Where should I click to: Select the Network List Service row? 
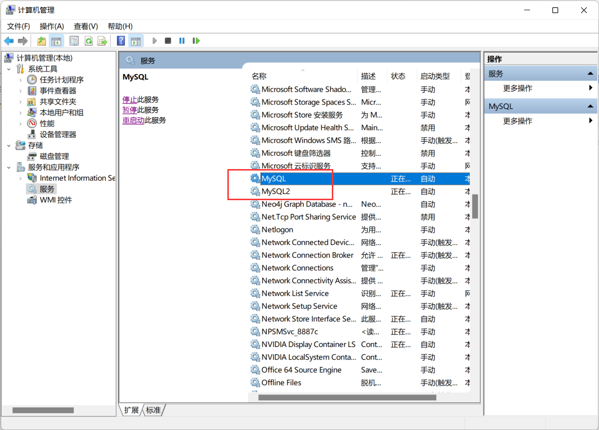coord(359,293)
